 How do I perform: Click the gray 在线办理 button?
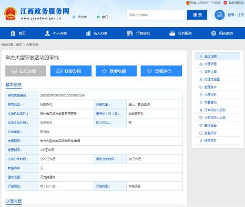(x=26, y=71)
